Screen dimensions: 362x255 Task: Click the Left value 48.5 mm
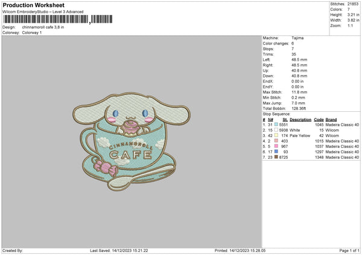pyautogui.click(x=299, y=60)
